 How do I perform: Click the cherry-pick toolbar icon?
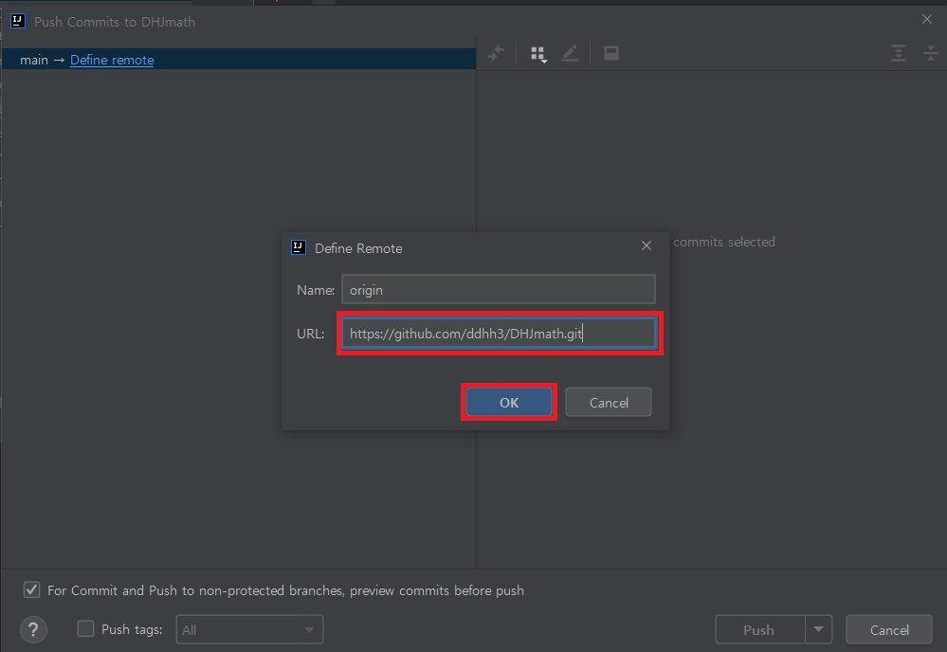pyautogui.click(x=496, y=53)
